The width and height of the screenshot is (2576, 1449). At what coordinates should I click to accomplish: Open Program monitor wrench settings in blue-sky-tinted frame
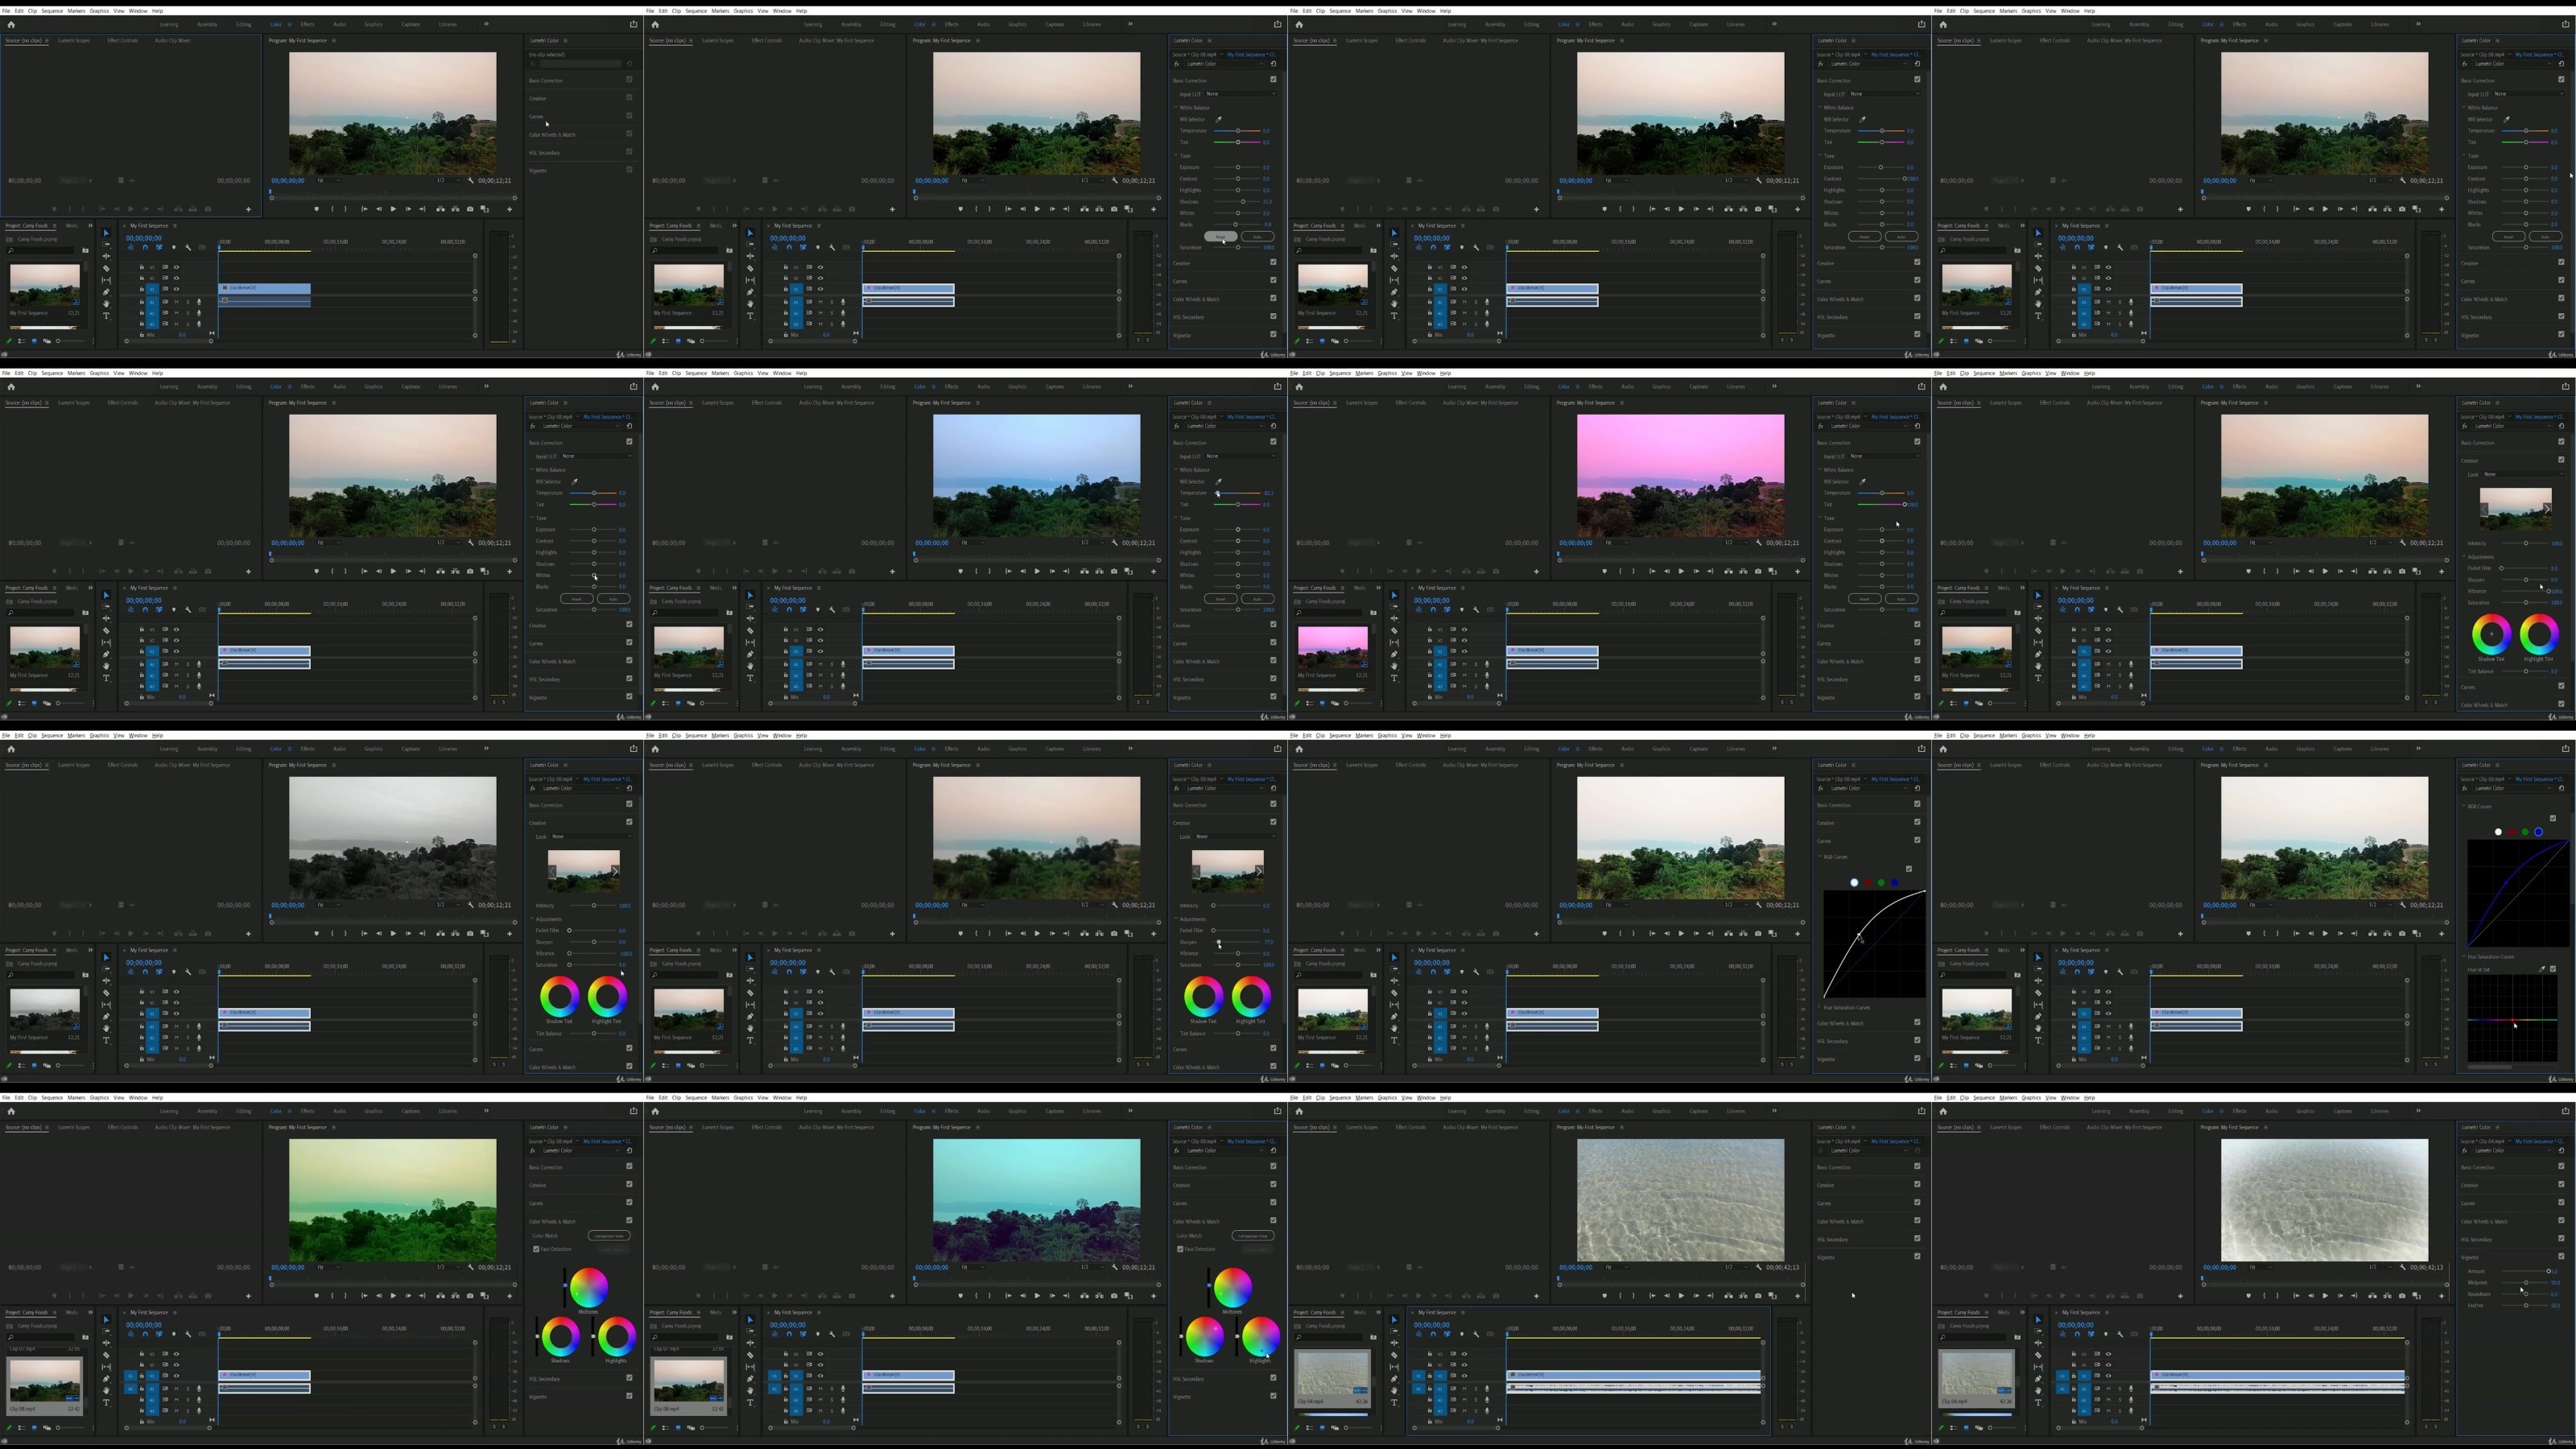tap(1115, 543)
